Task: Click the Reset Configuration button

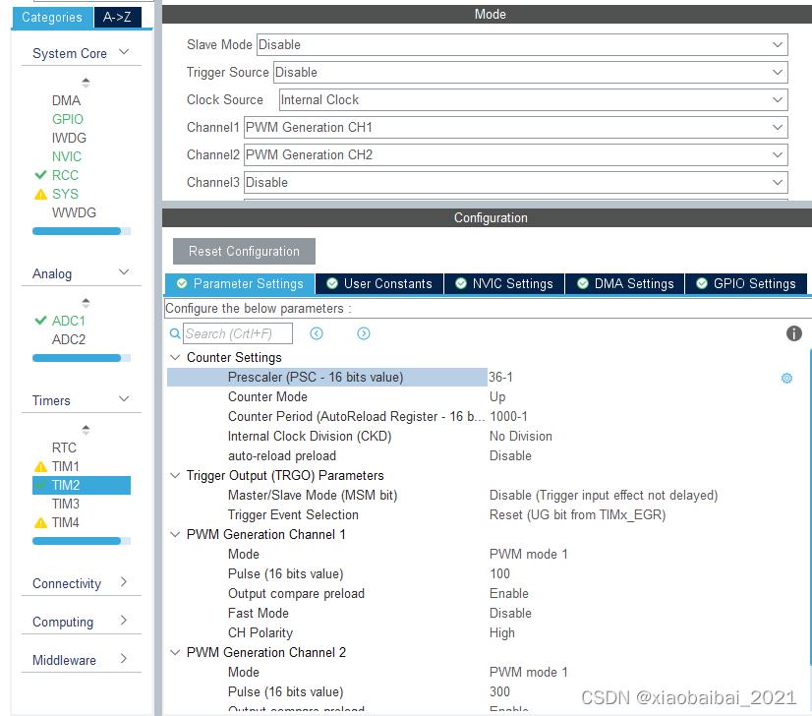Action: pyautogui.click(x=244, y=251)
